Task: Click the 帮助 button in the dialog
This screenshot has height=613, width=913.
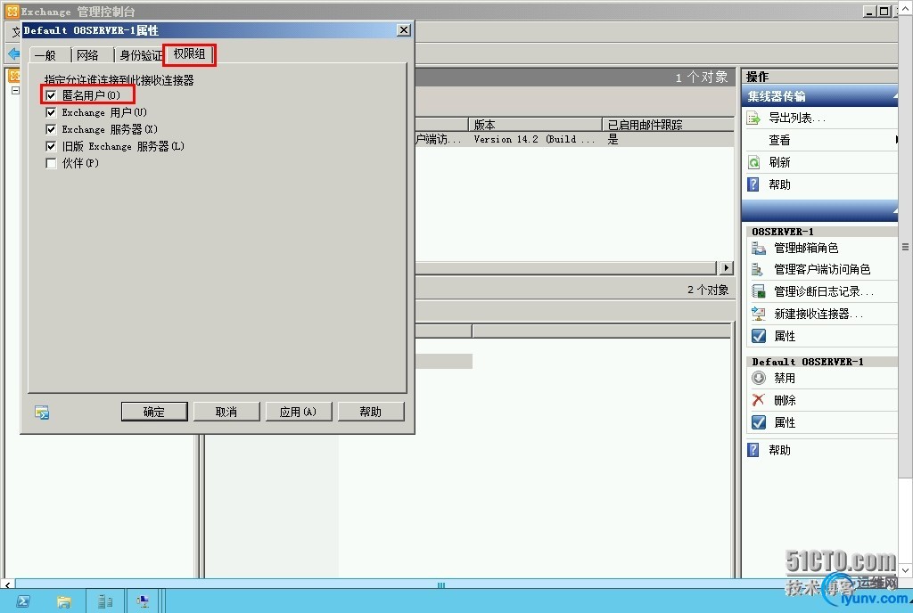Action: (x=370, y=412)
